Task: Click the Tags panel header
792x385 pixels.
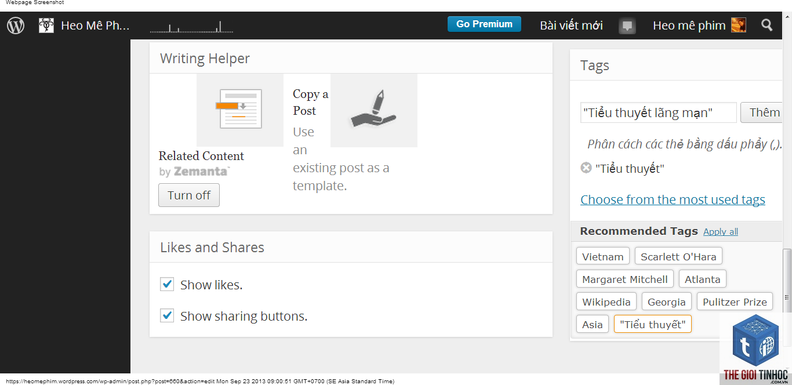Action: (x=676, y=66)
